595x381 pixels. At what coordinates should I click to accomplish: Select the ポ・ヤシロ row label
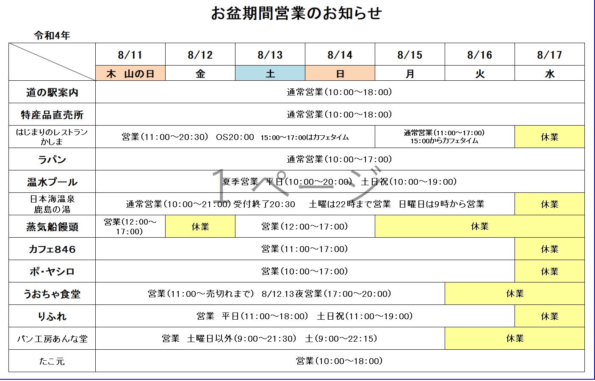tap(52, 271)
